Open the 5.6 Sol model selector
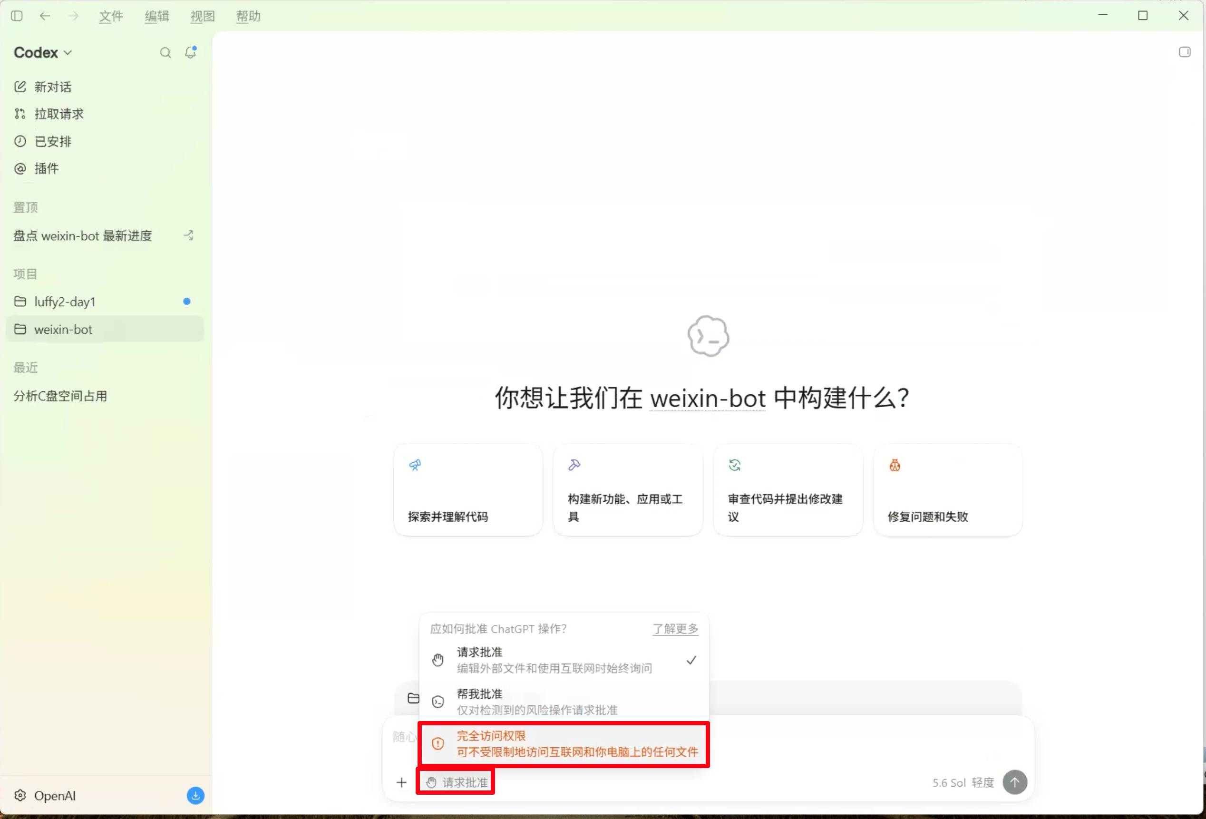Viewport: 1206px width, 819px height. pos(963,782)
